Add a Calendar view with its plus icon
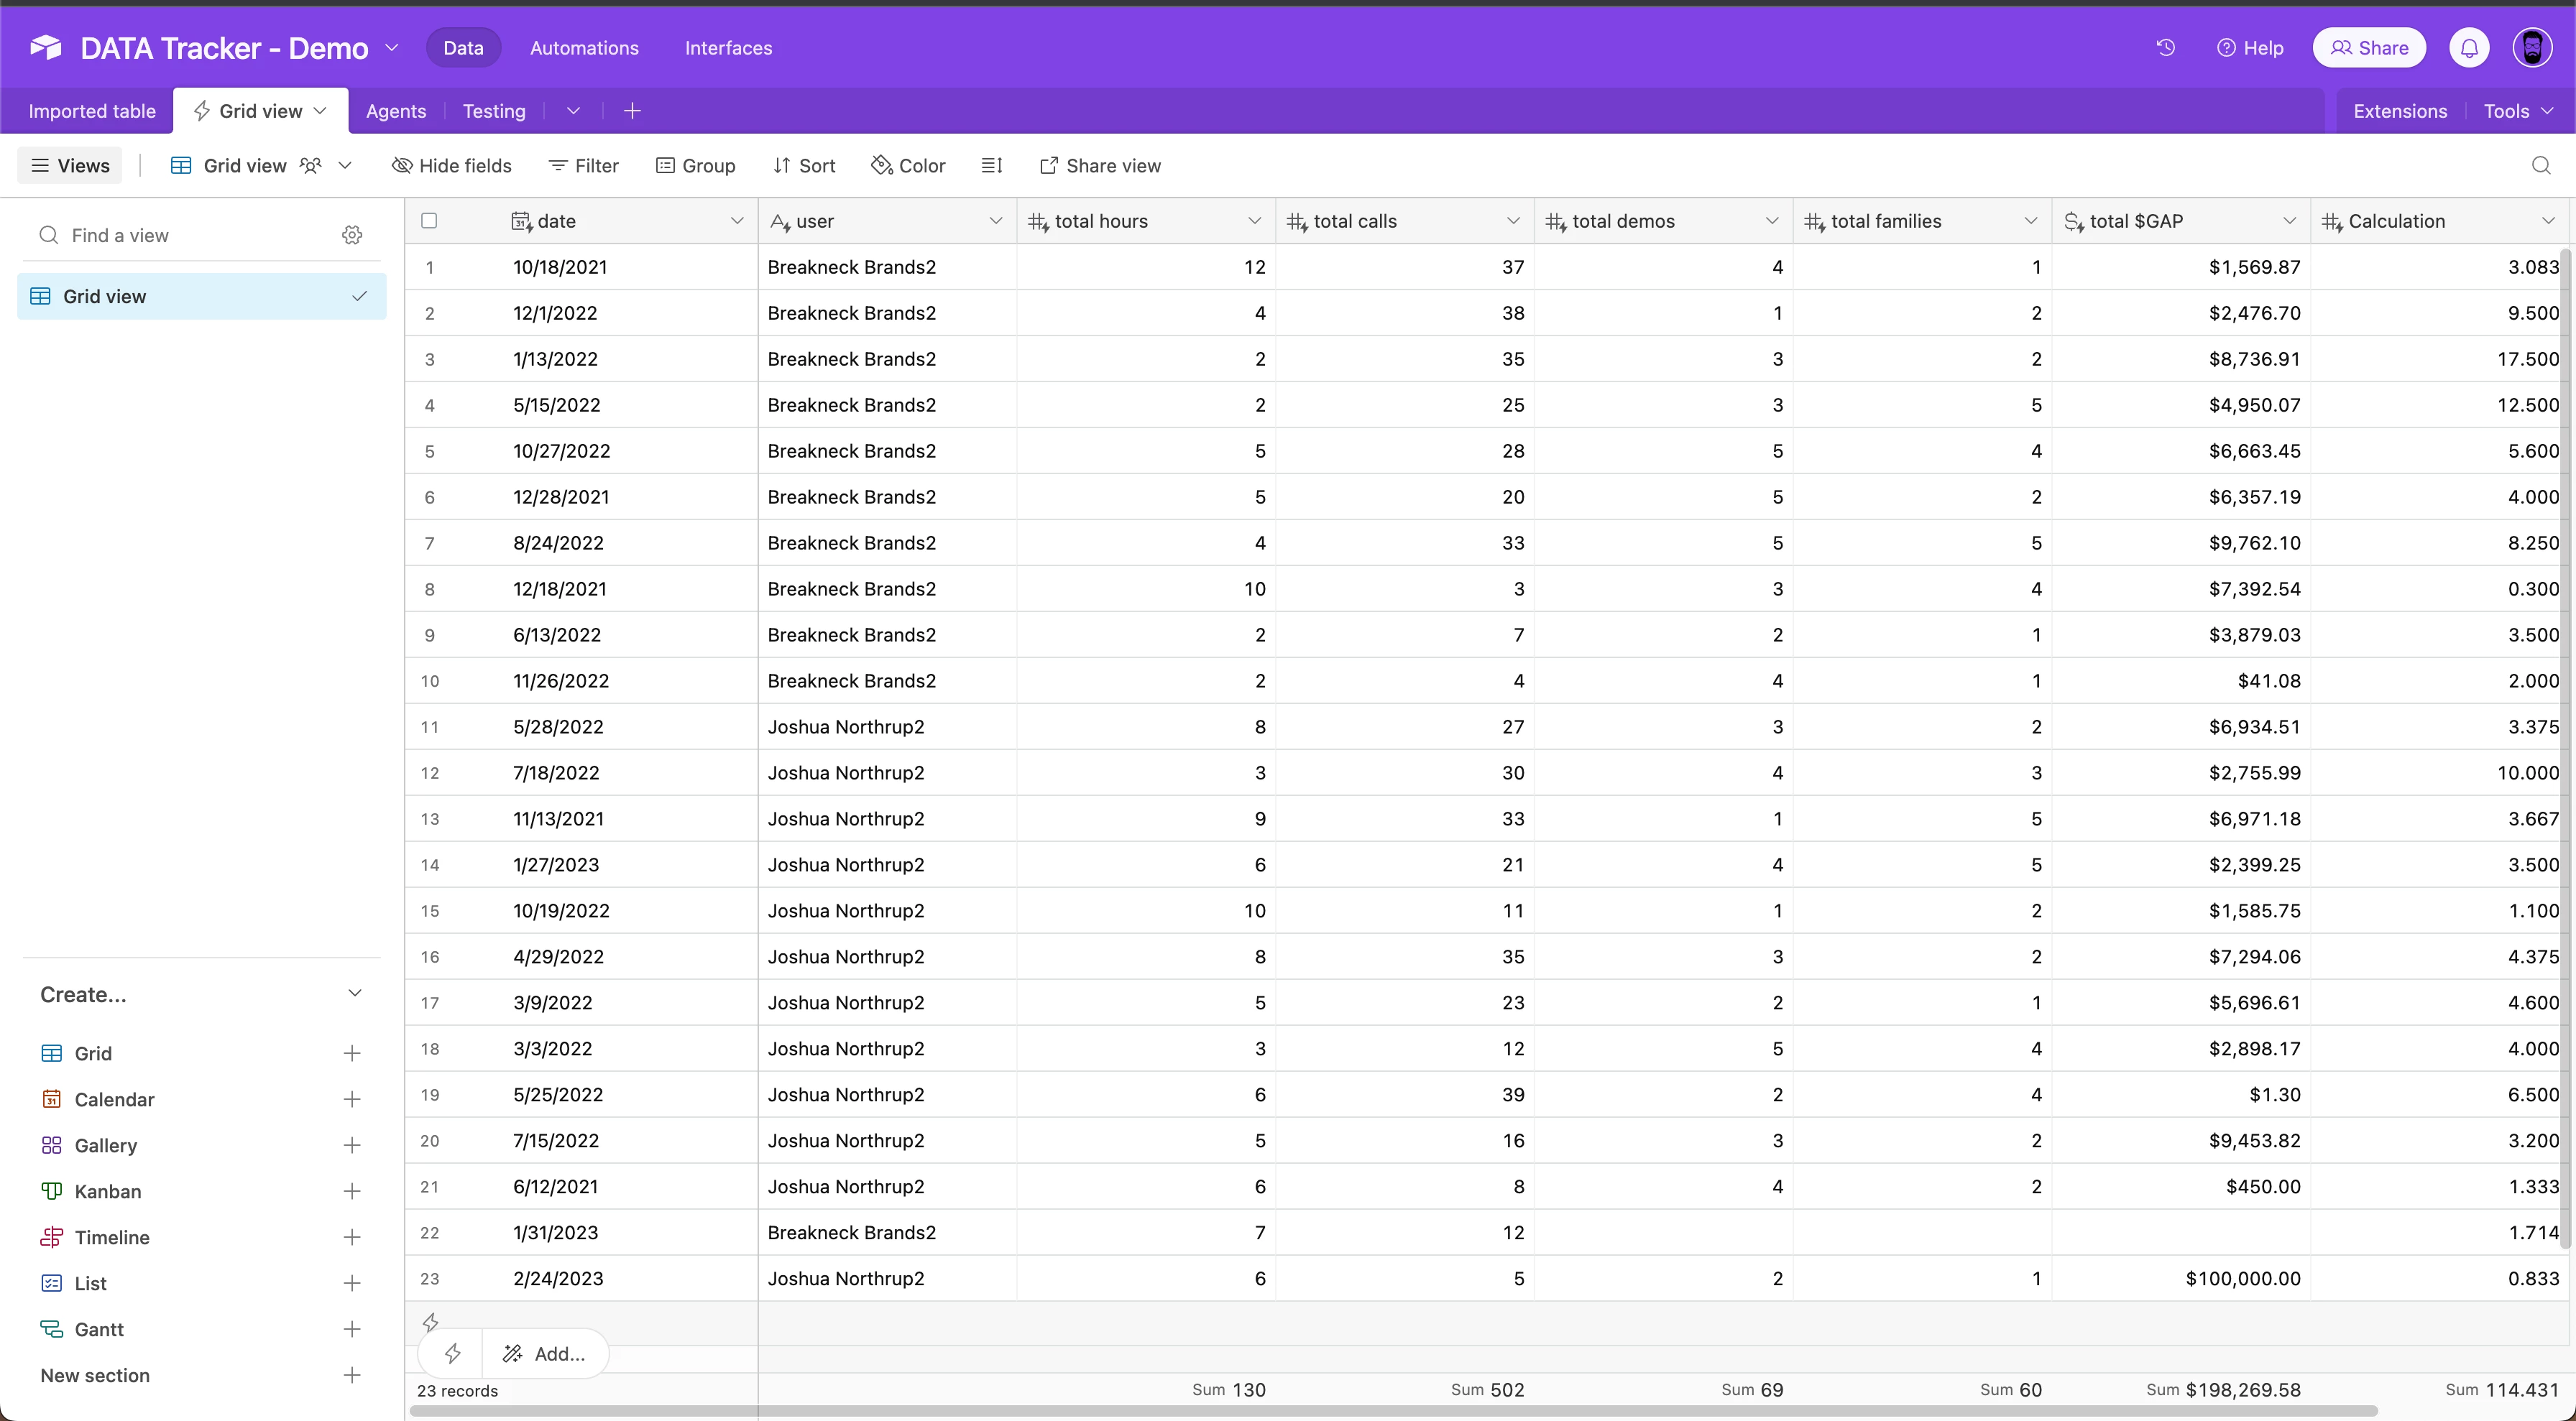The width and height of the screenshot is (2576, 1421). point(352,1098)
